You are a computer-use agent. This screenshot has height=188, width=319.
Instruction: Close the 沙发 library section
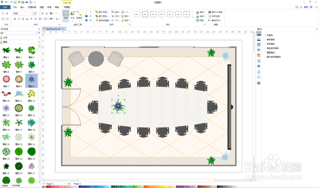pos(40,37)
